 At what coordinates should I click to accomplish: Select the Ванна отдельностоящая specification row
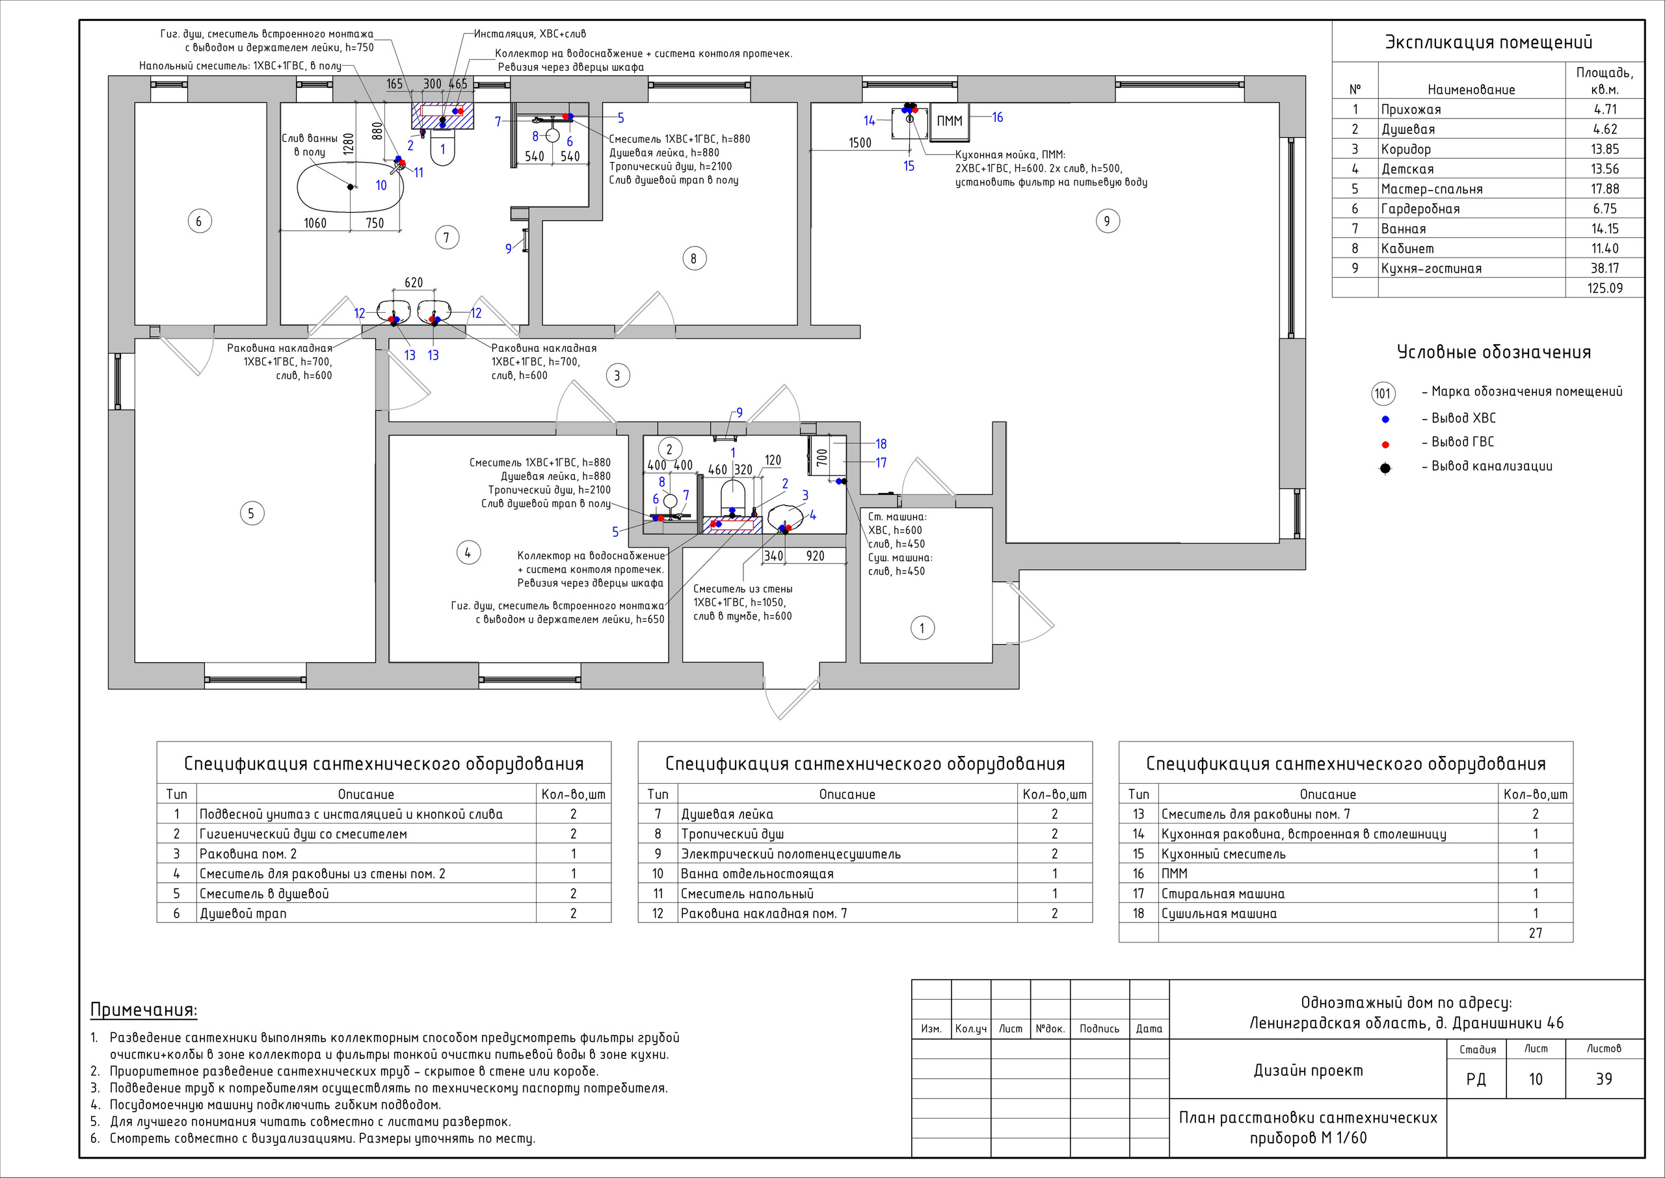(756, 874)
